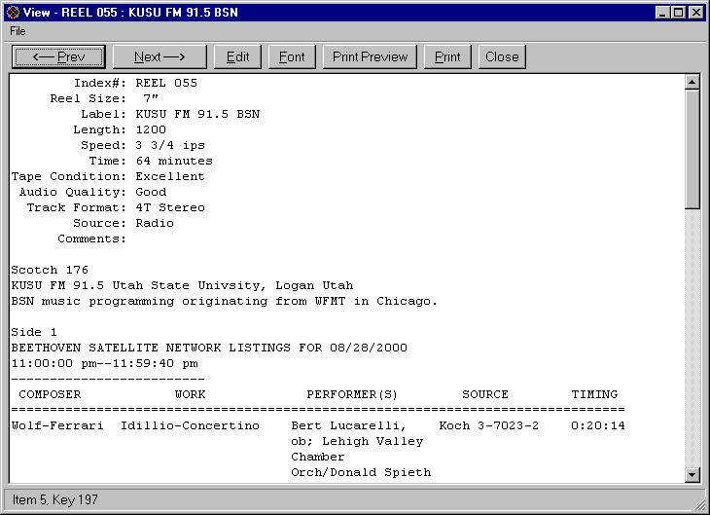Image resolution: width=710 pixels, height=515 pixels.
Task: Click the application icon in the title bar
Action: coord(14,13)
